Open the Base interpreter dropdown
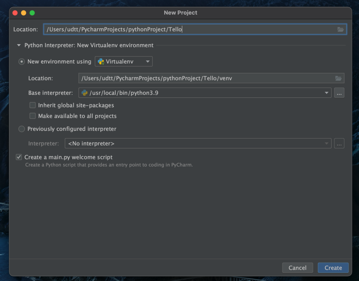Viewport: 359px width, 281px height. click(205, 93)
